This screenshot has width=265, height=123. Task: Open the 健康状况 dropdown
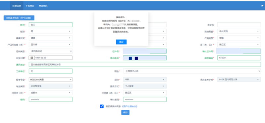(51, 38)
